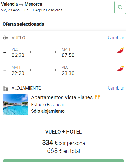Click the Valencia Menorca route header
The image size is (126, 162).
tap(22, 4)
